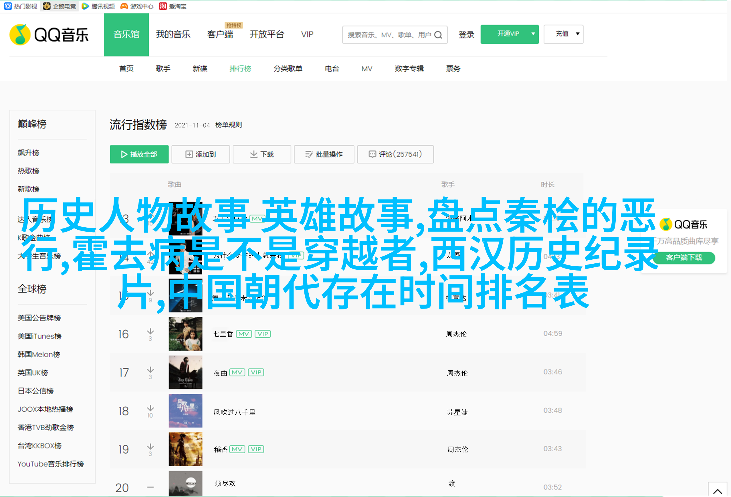Image resolution: width=731 pixels, height=497 pixels.
Task: Open 评论(257541) button
Action: click(x=395, y=154)
